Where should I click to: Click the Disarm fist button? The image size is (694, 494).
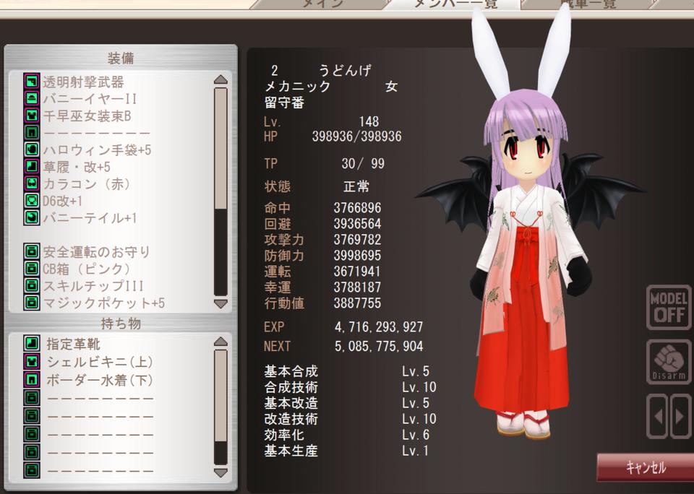pyautogui.click(x=669, y=362)
